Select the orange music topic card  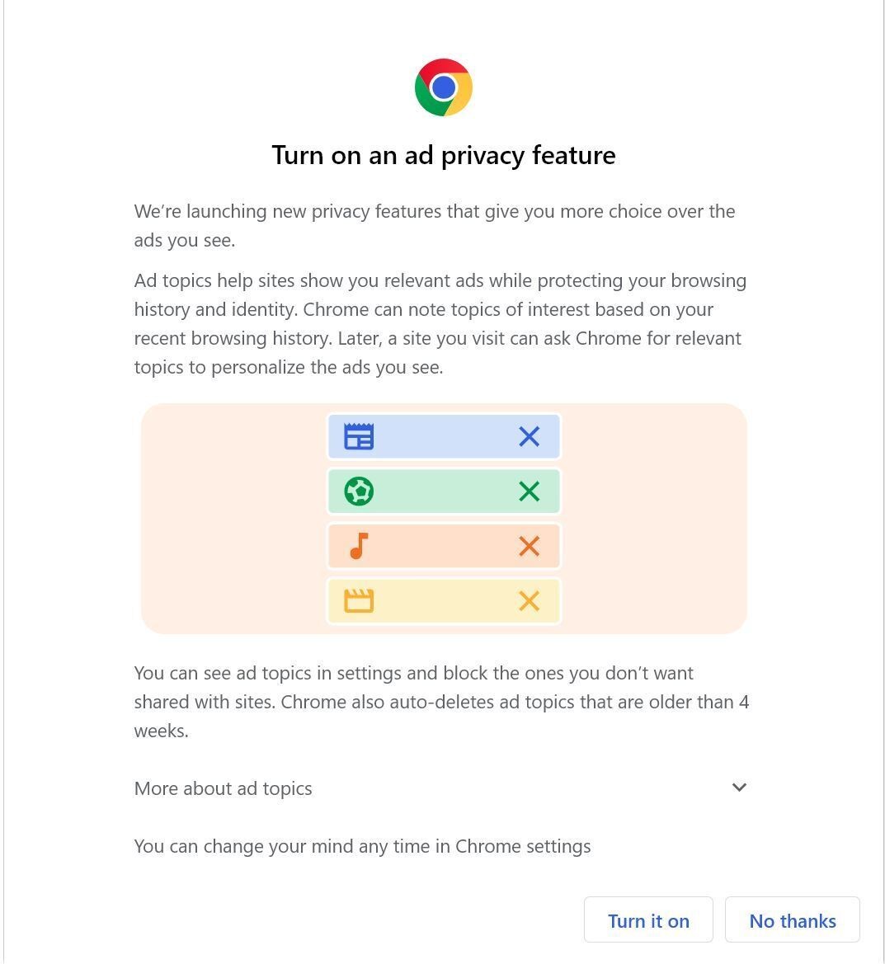click(444, 546)
